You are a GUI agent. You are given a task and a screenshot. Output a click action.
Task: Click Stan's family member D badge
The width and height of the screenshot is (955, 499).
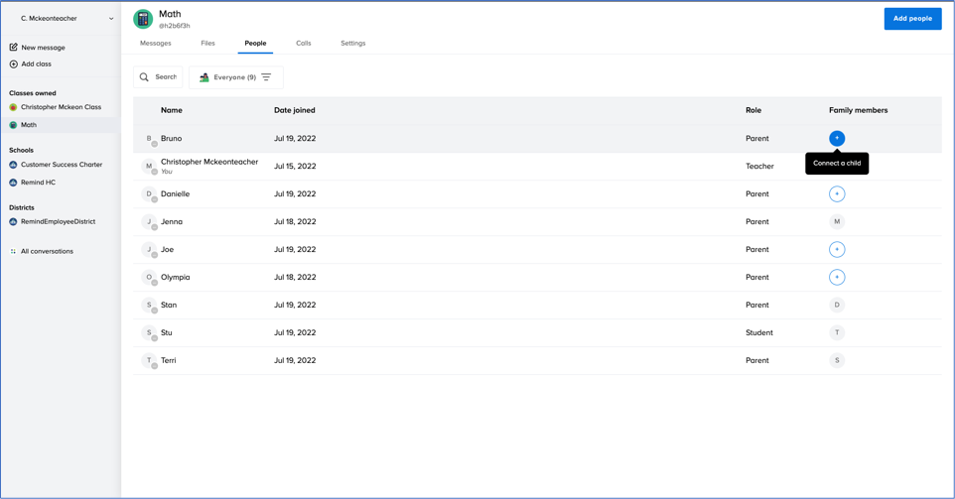pos(837,306)
